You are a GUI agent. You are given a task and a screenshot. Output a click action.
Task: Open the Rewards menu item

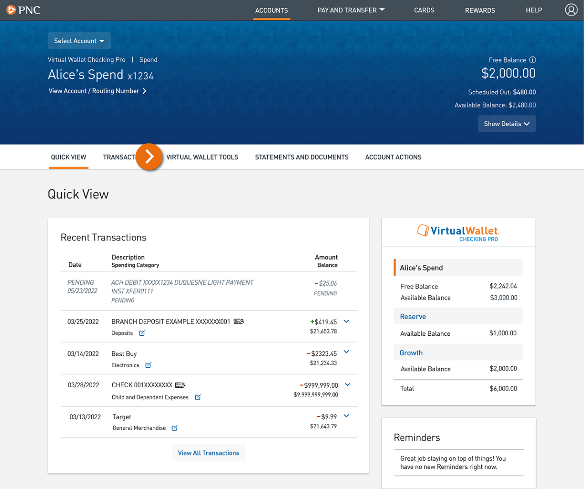click(480, 10)
